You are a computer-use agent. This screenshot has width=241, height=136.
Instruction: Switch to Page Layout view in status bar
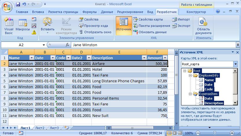coord(175,133)
